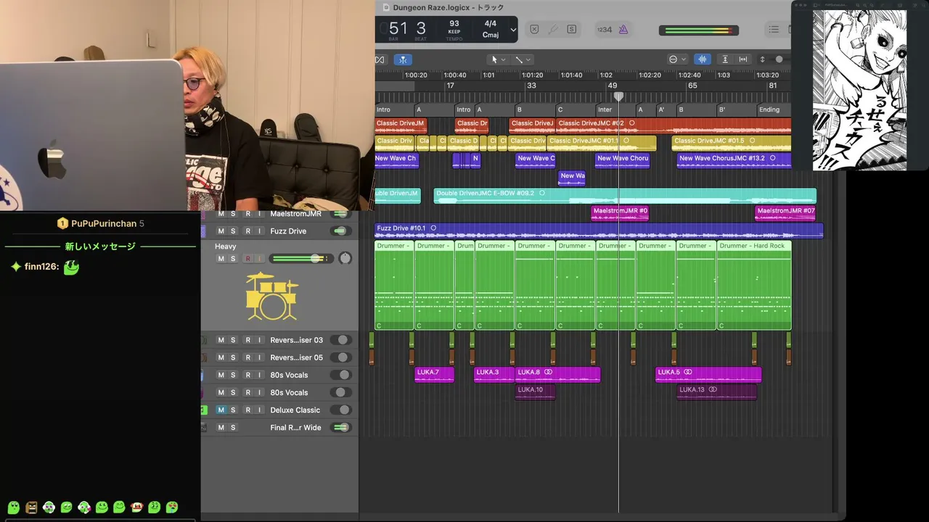Click the vertical zoom arrows icon
This screenshot has height=522, width=929.
click(x=762, y=59)
